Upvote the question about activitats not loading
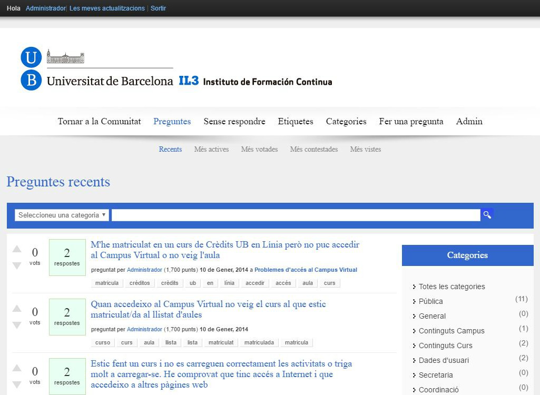 [x=17, y=368]
